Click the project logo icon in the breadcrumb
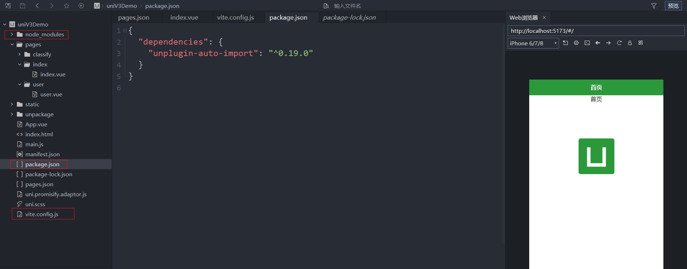 coord(97,6)
